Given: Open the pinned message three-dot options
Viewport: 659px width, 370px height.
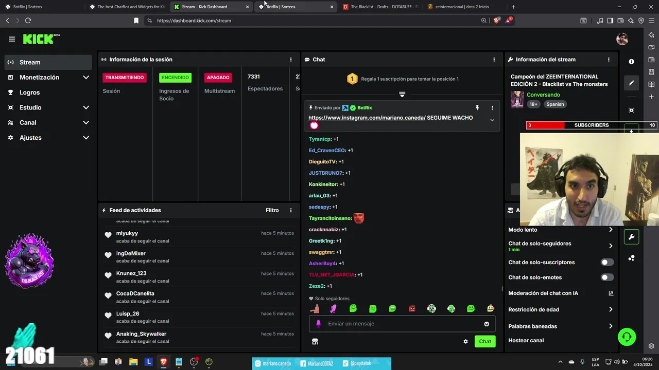Looking at the screenshot, I should [492, 108].
